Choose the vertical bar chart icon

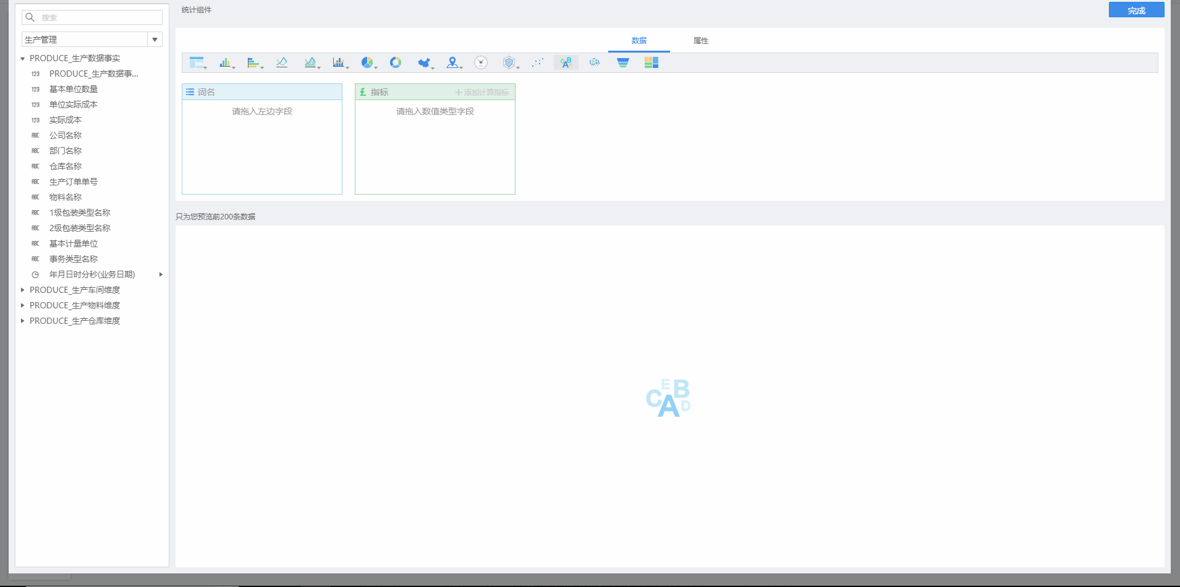(225, 62)
